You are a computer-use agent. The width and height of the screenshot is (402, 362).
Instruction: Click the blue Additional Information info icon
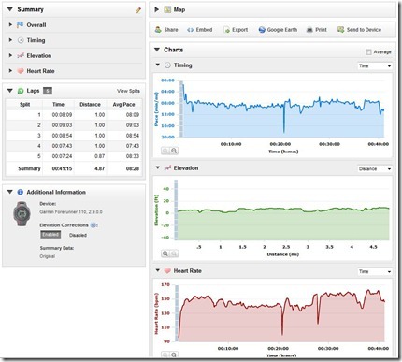click(x=21, y=192)
